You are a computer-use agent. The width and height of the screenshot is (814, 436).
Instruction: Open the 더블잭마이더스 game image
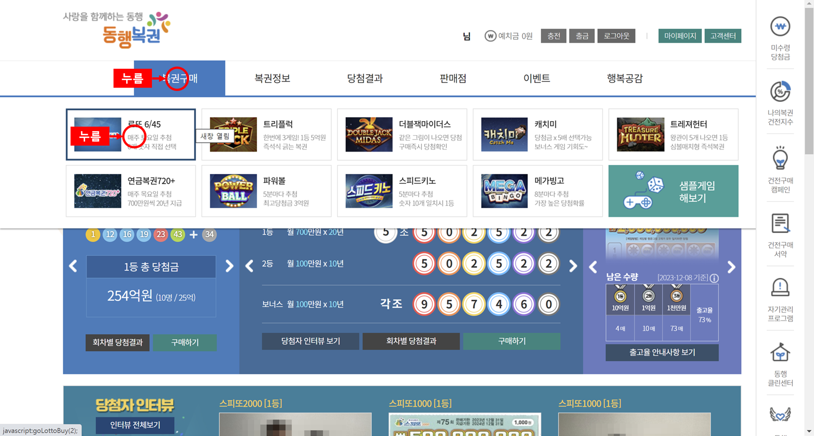(369, 134)
